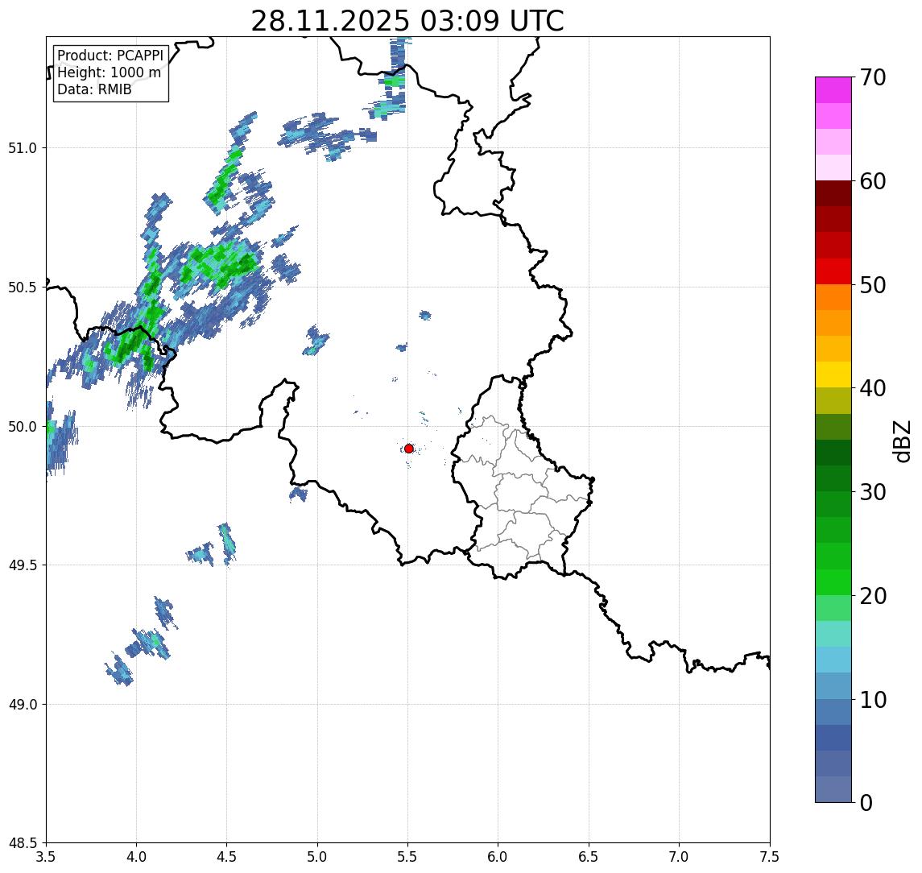This screenshot has width=922, height=873.
Task: Click the longitude tick label 6.0
Action: pos(498,857)
